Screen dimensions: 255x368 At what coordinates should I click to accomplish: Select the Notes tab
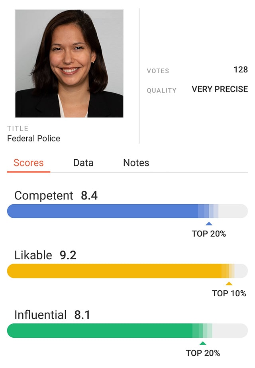click(136, 163)
